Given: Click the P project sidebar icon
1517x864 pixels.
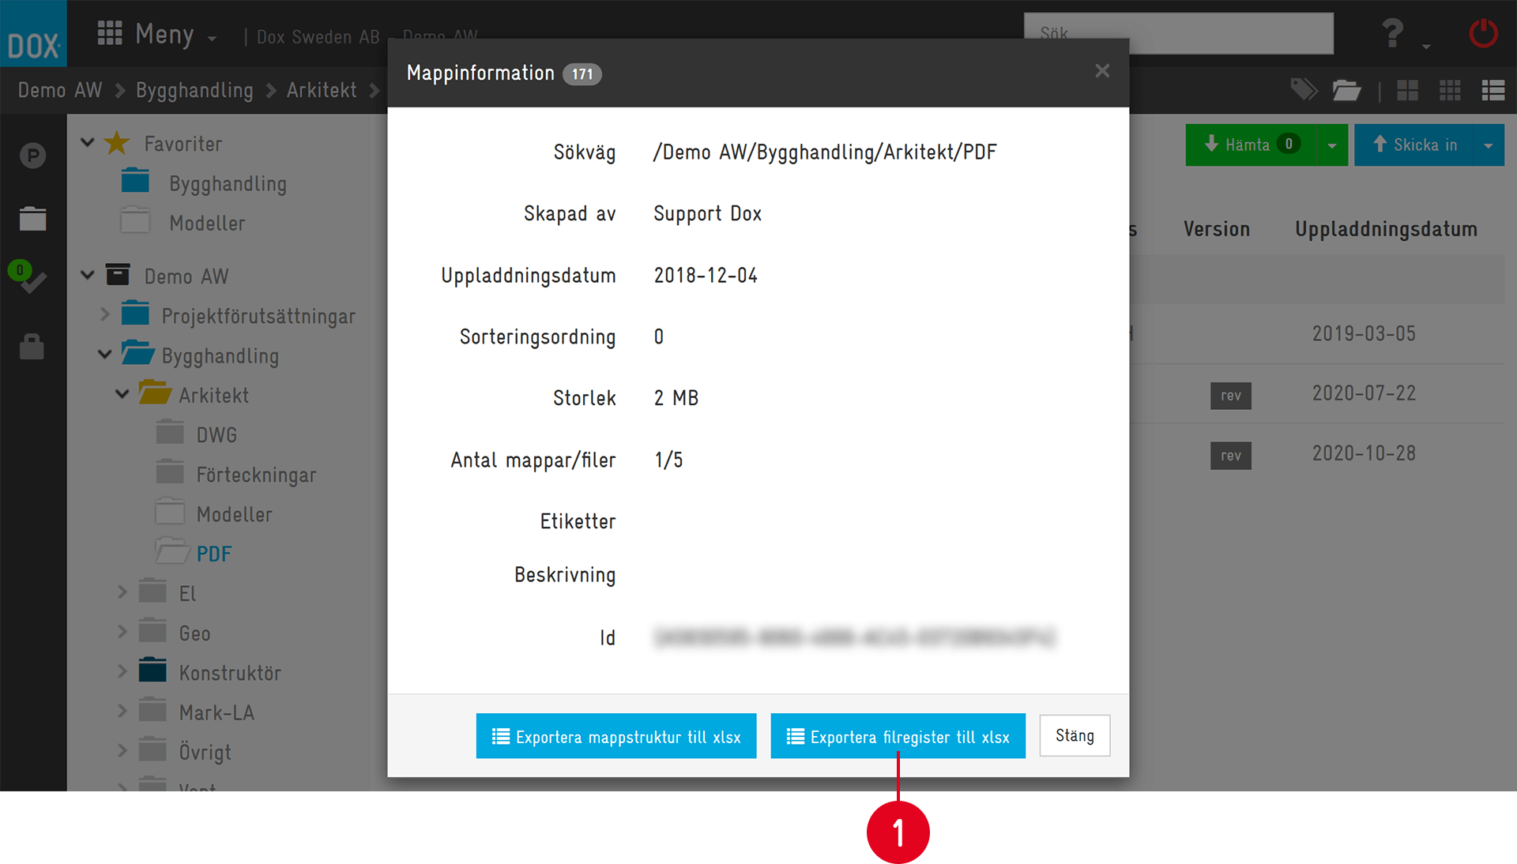Looking at the screenshot, I should 32,155.
